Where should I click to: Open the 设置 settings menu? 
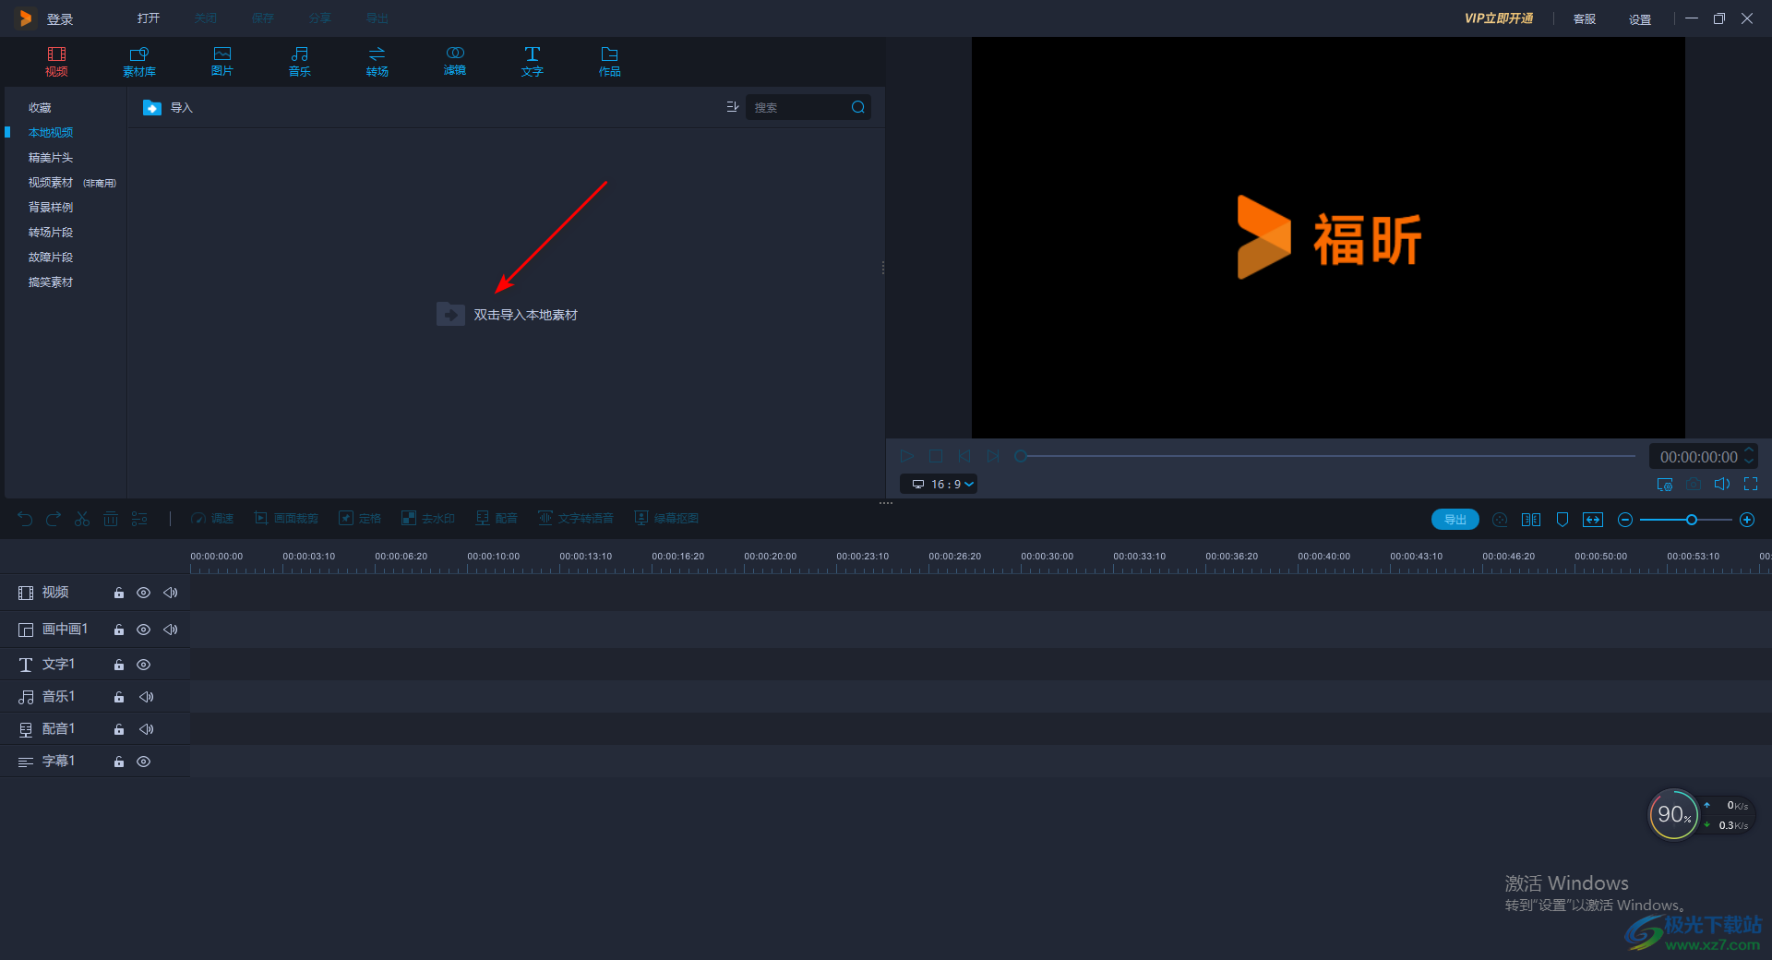[1640, 18]
